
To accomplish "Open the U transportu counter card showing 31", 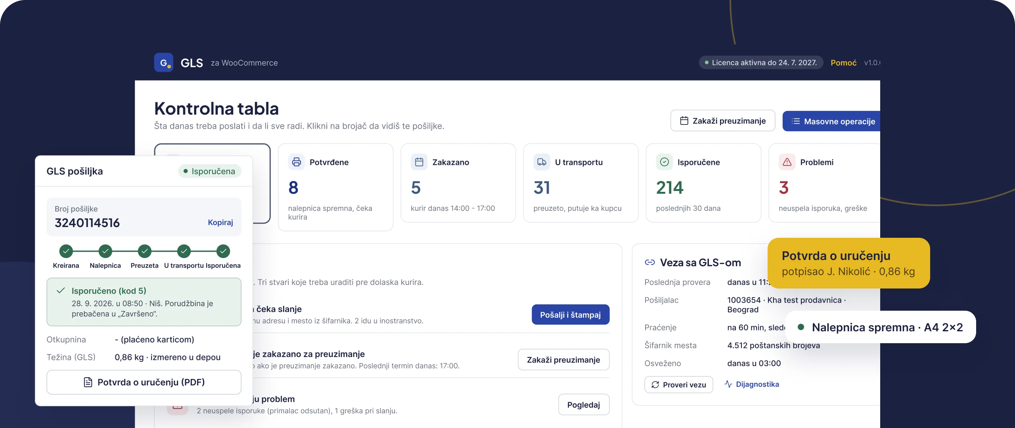I will [x=581, y=183].
